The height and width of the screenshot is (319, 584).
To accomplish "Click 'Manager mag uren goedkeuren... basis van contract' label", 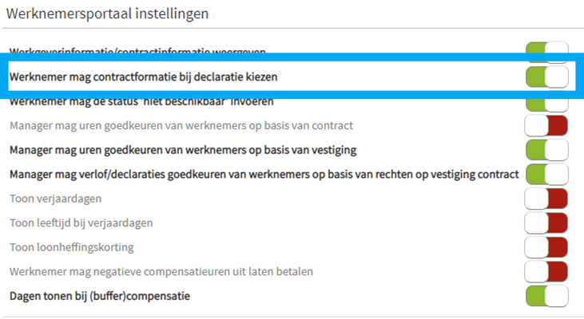I will (181, 126).
